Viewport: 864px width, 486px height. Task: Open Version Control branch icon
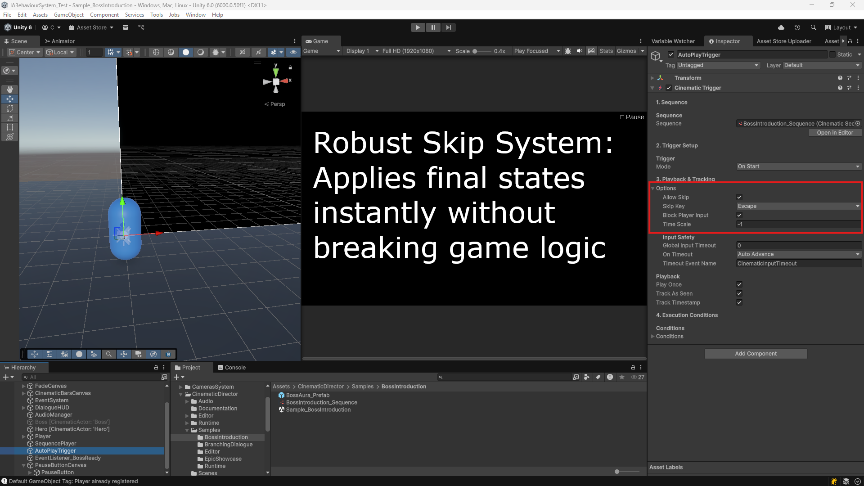[x=141, y=27]
